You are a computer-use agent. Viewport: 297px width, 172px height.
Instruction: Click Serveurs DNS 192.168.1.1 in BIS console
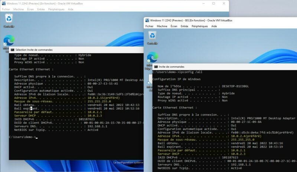click(x=204, y=165)
